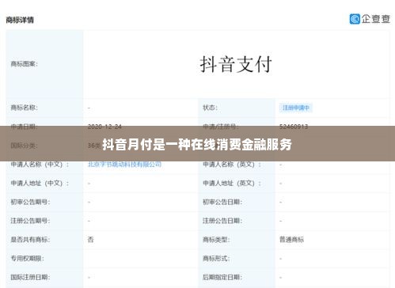Select the 初审公告日期 label
The width and height of the screenshot is (395, 288).
coord(222,202)
